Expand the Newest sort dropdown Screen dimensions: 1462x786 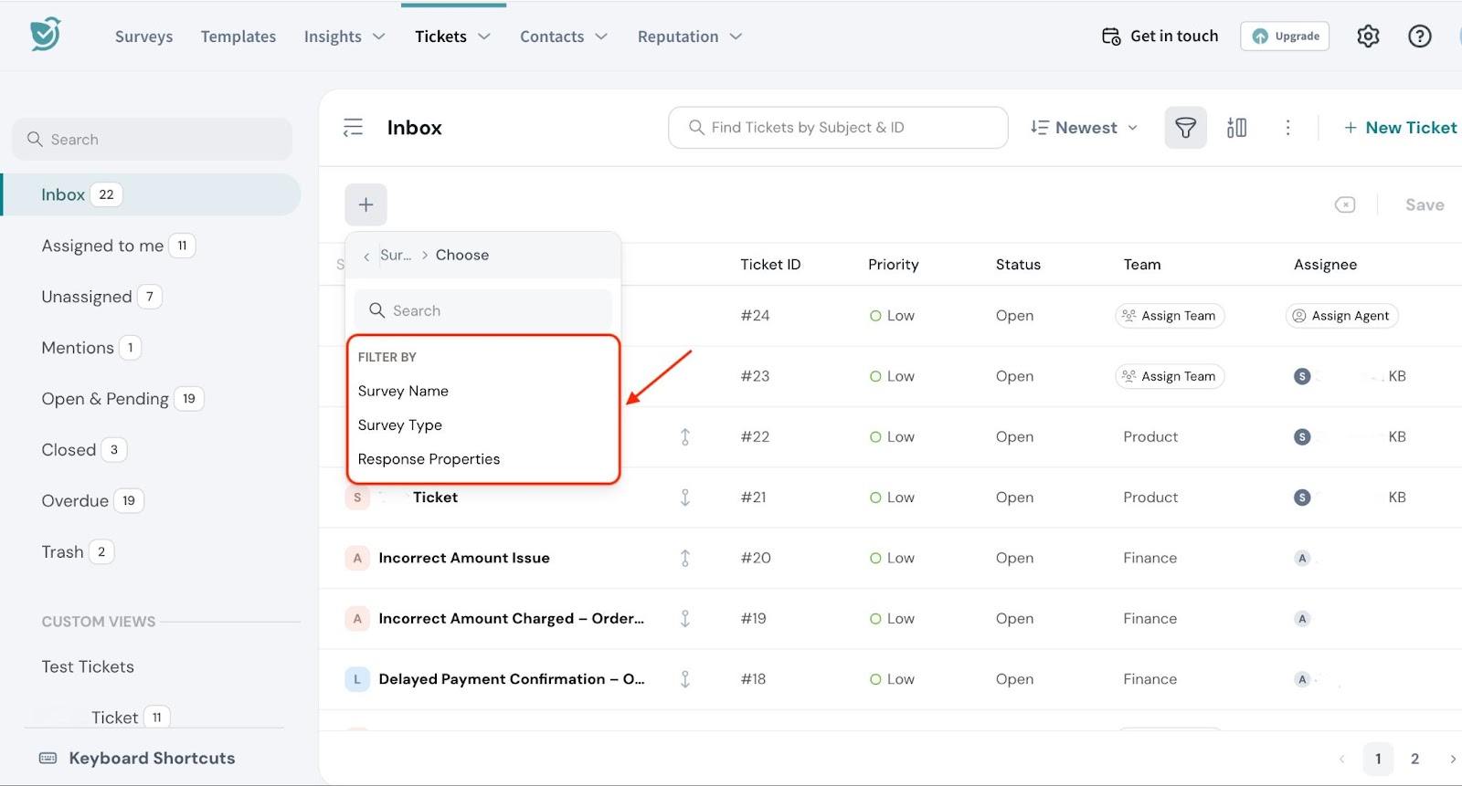1084,128
